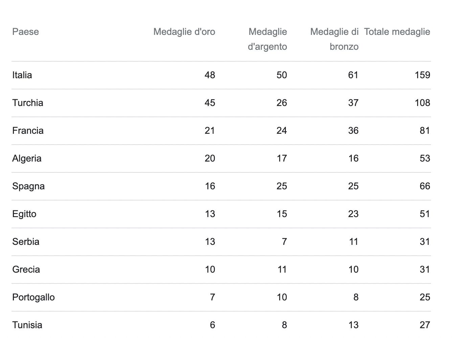Select the Spagna row label
Screen dimensions: 454x338
coord(28,186)
